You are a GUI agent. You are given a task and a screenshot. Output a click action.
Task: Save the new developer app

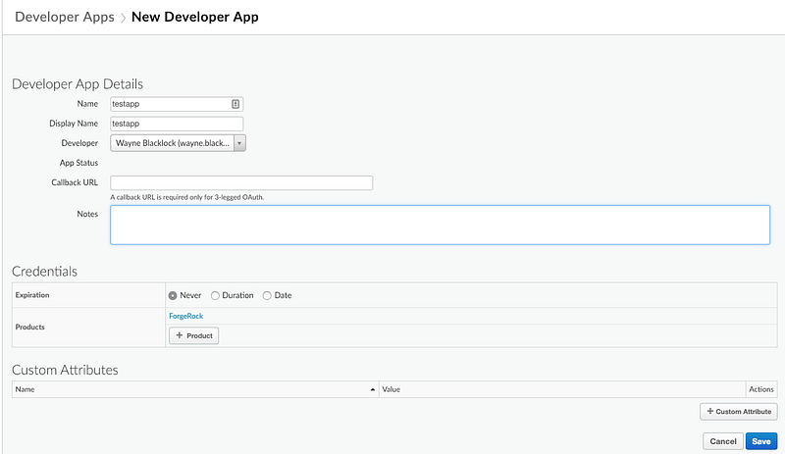click(761, 441)
